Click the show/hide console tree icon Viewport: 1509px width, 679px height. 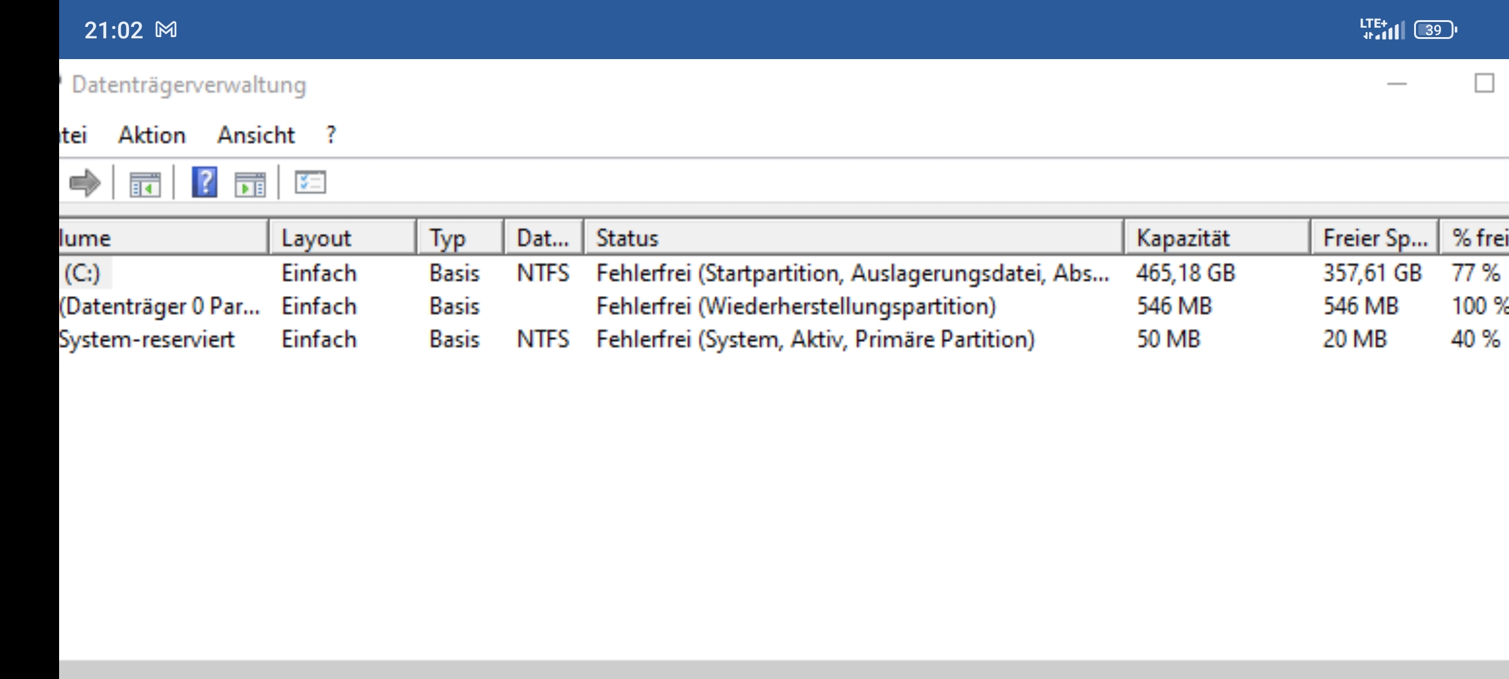(x=145, y=184)
